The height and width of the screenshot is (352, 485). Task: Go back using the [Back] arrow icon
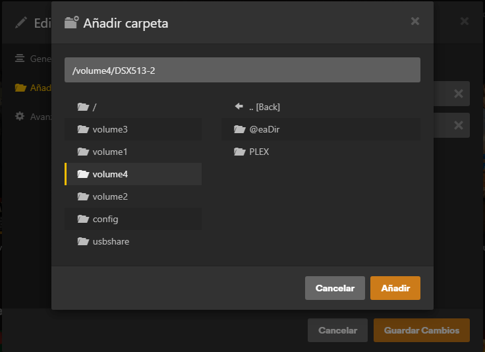point(239,107)
